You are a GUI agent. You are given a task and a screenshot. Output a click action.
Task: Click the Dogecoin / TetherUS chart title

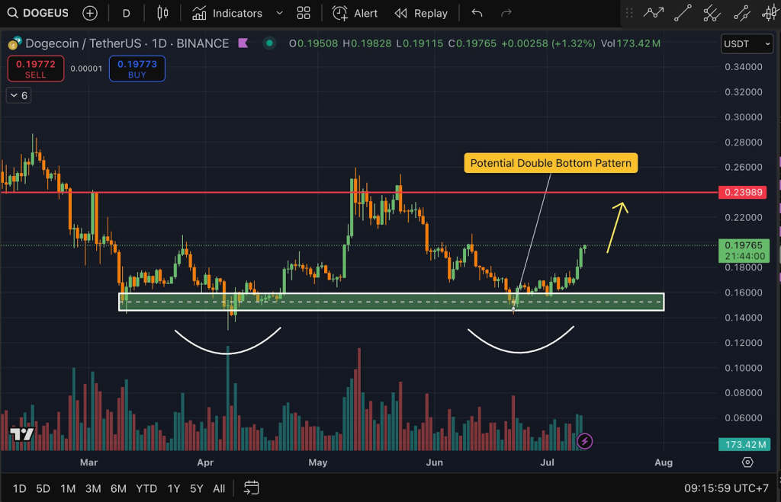coord(127,43)
